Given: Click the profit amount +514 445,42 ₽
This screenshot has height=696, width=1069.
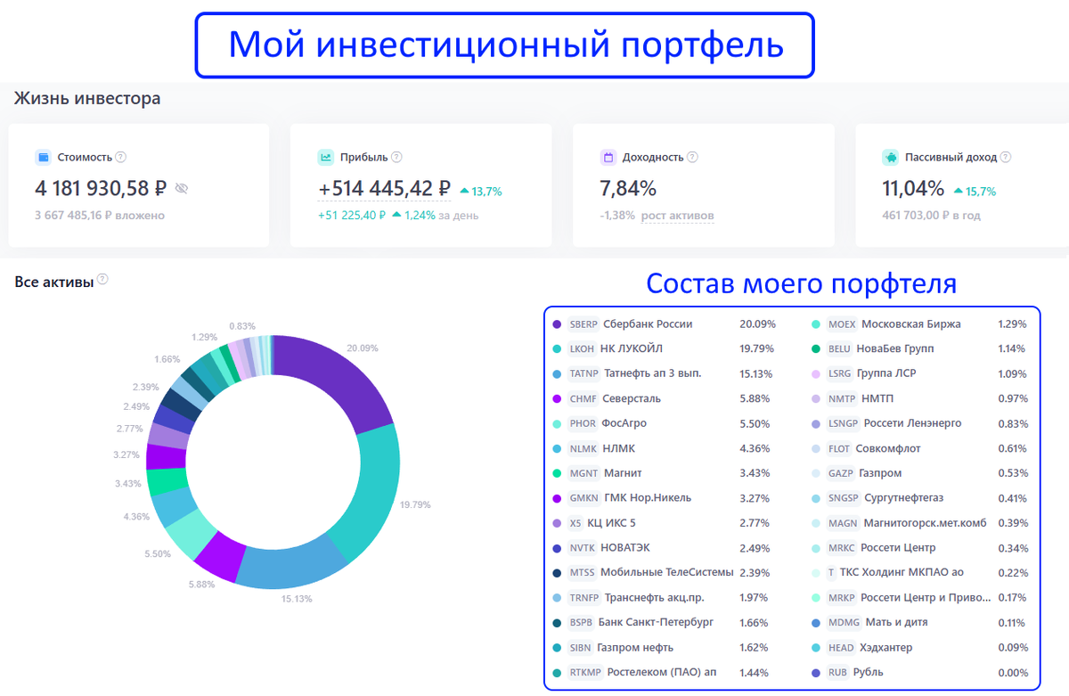Looking at the screenshot, I should pyautogui.click(x=384, y=188).
